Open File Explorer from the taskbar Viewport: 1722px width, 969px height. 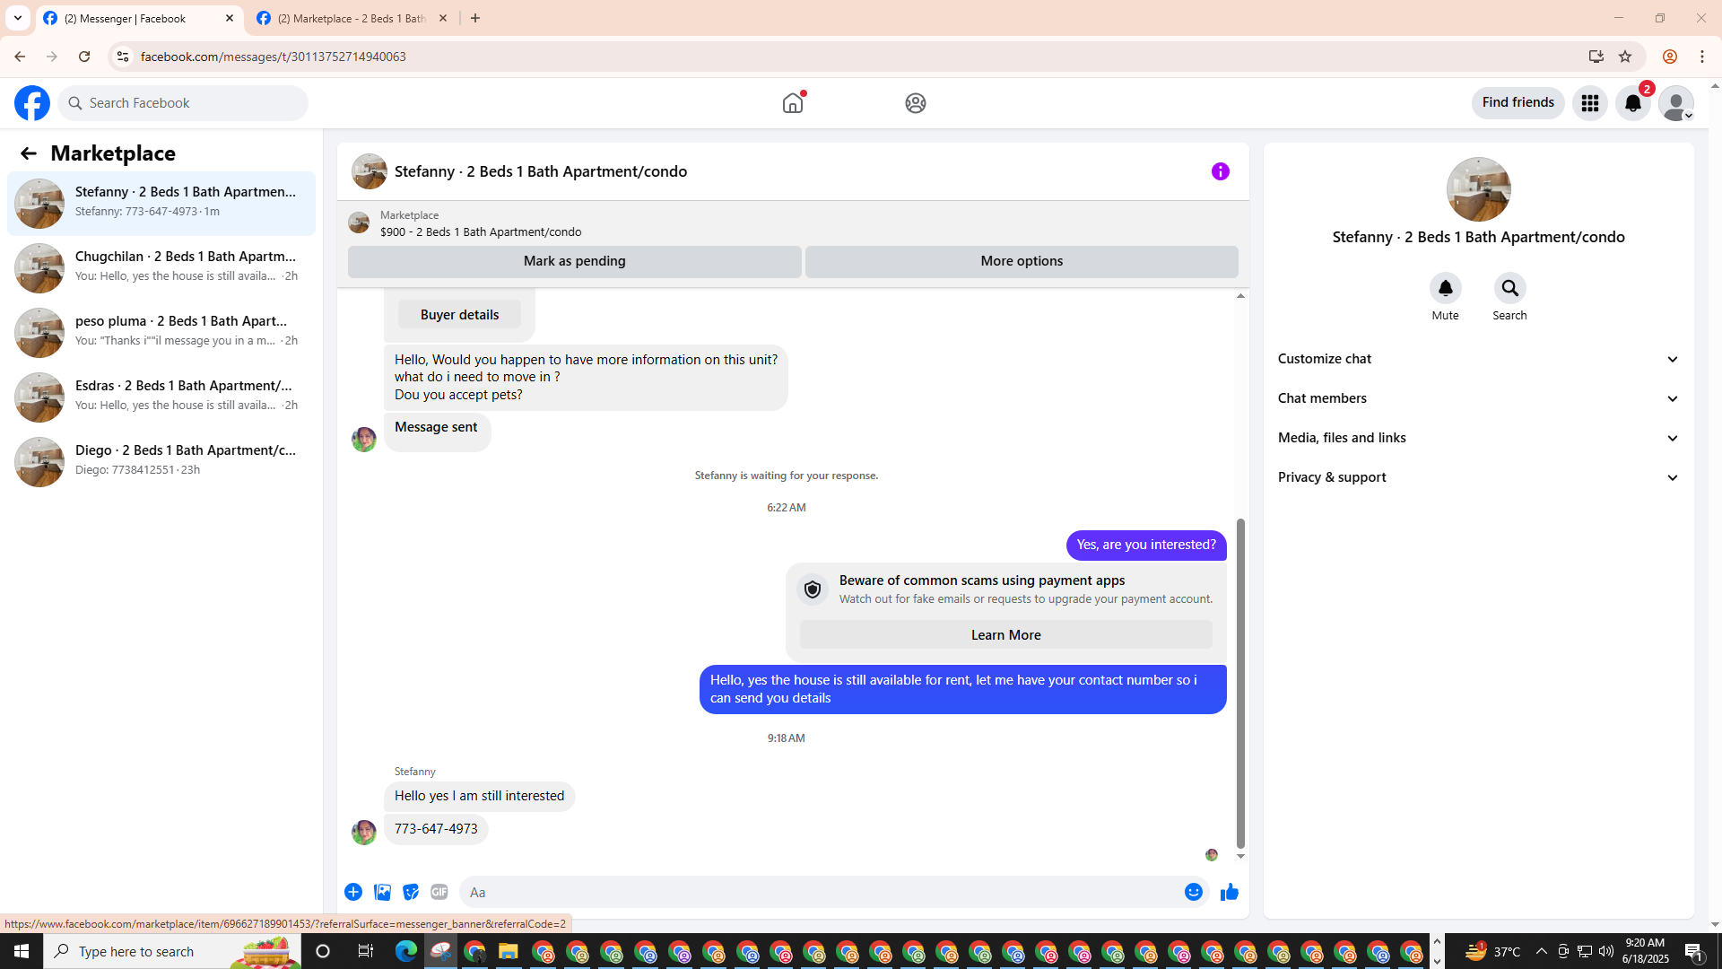pos(509,951)
